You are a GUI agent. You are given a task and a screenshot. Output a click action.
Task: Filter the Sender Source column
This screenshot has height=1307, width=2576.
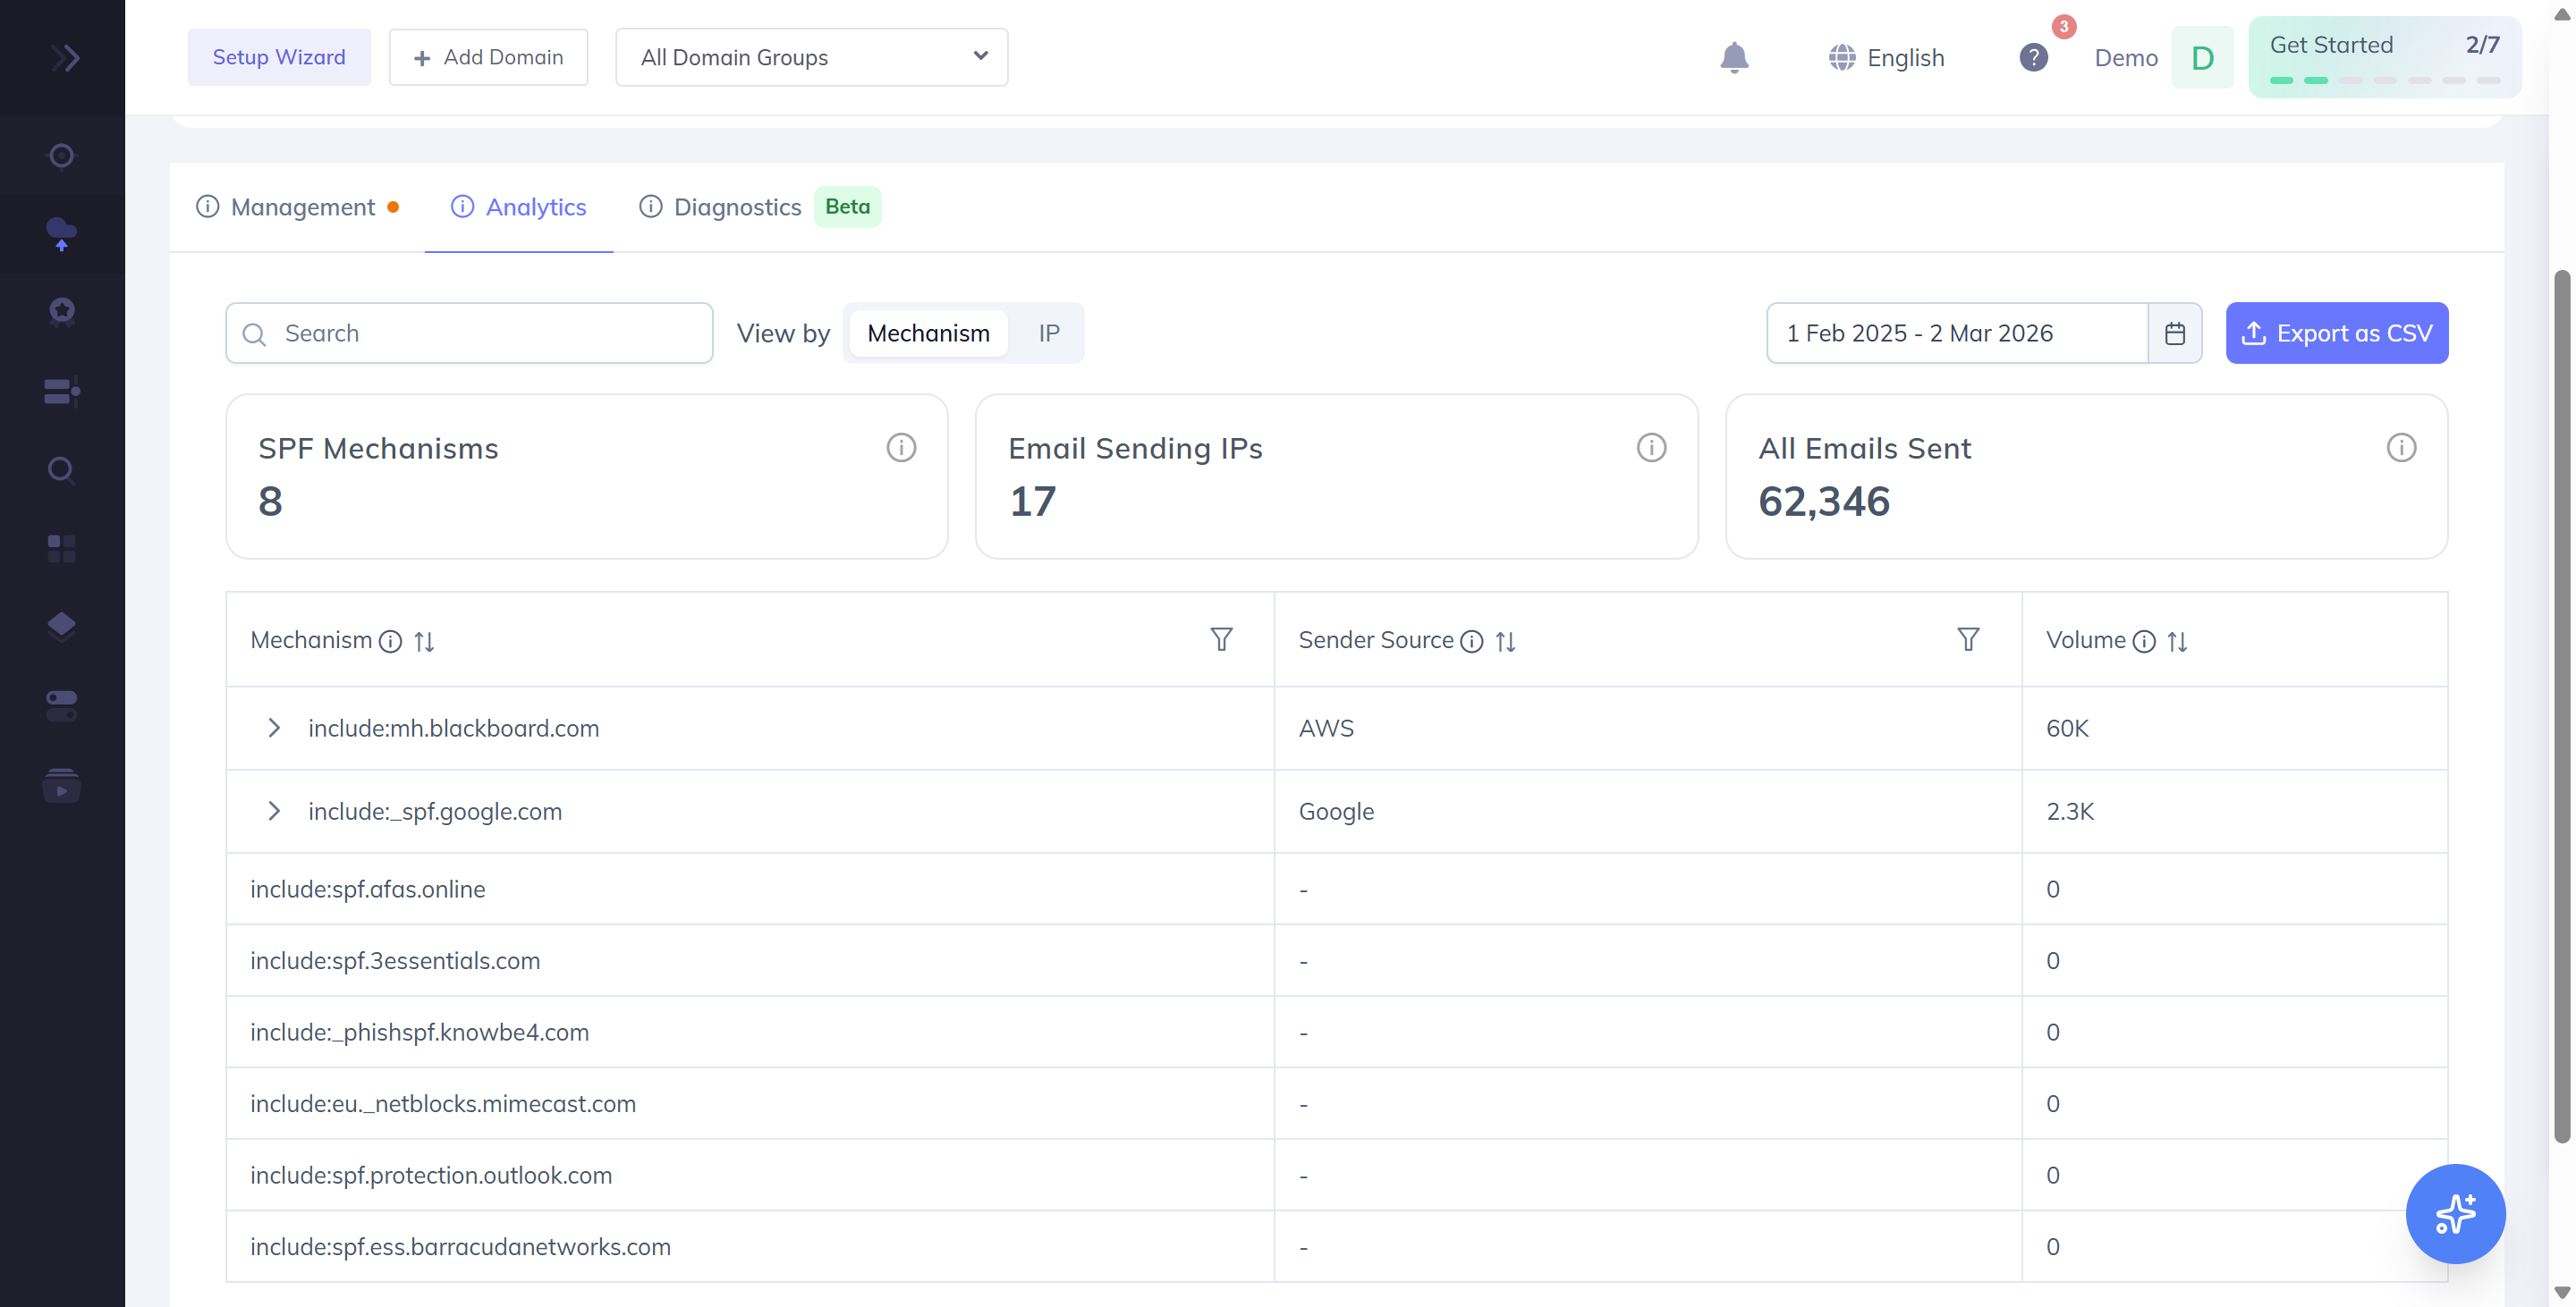point(1968,639)
